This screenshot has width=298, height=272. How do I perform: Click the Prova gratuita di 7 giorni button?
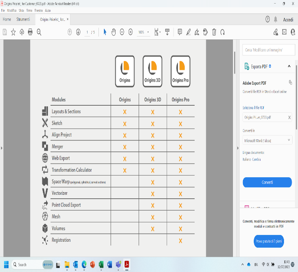pos(269,241)
